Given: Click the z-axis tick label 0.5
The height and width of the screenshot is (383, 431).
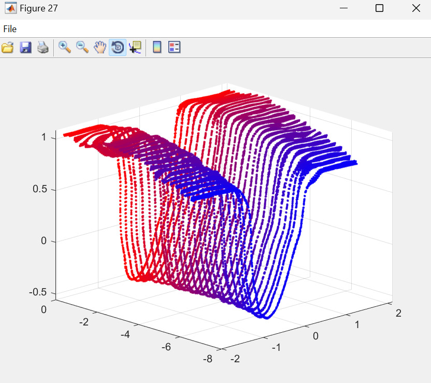Looking at the screenshot, I should pos(39,190).
